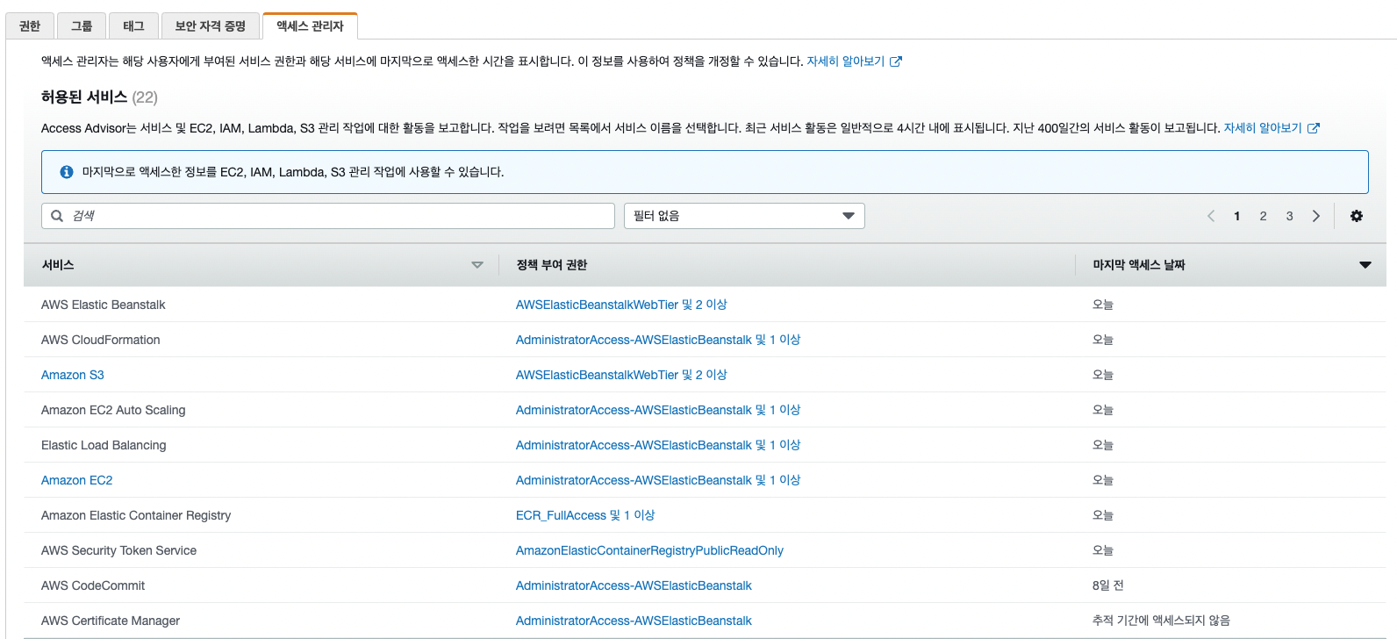Screen dimensions: 1397x639
Task: Click the 검색 search input field
Action: (x=328, y=216)
